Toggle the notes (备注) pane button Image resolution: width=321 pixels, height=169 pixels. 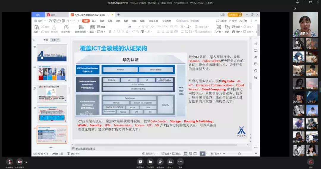coord(165,154)
